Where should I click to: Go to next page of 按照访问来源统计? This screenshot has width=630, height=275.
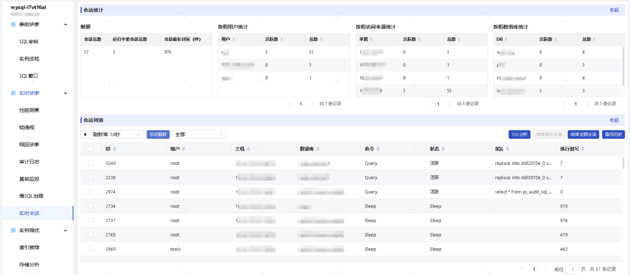coord(450,104)
